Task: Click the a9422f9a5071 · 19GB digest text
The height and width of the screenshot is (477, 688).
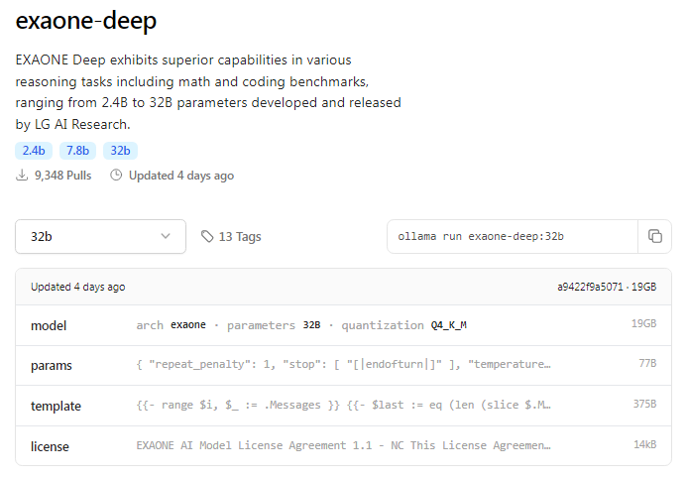Action: coord(607,287)
